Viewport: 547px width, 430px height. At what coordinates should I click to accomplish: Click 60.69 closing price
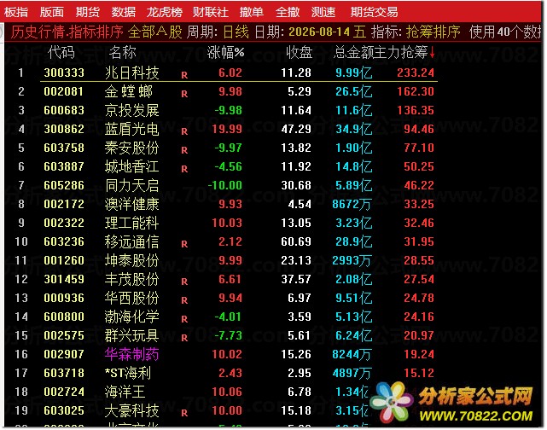pyautogui.click(x=296, y=241)
